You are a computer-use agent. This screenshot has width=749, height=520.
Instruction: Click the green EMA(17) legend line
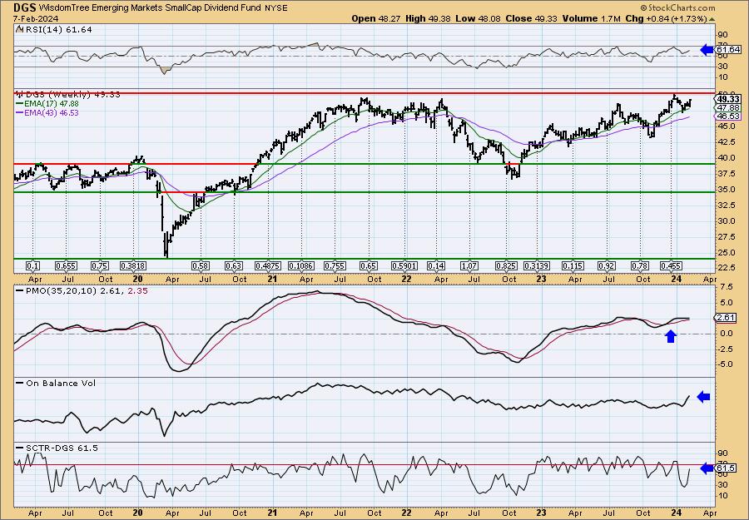pos(19,104)
